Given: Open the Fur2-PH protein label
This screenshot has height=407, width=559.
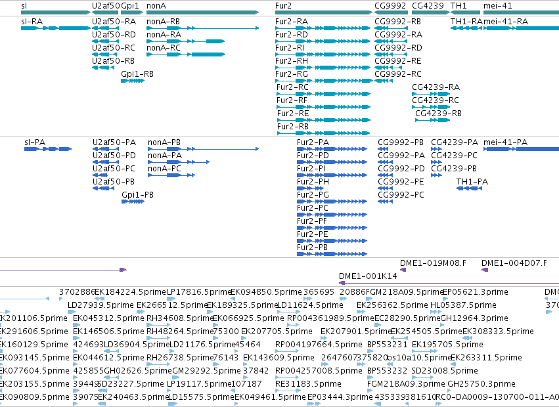Looking at the screenshot, I should click(x=313, y=182).
